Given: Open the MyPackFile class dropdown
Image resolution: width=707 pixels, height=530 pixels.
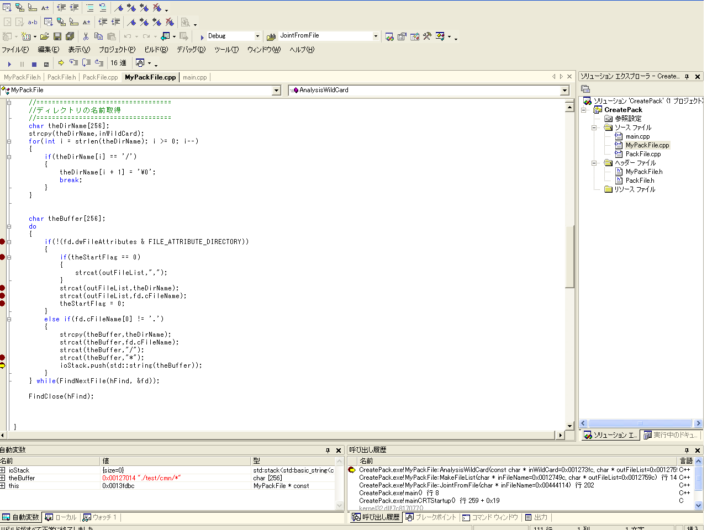Looking at the screenshot, I should [277, 91].
